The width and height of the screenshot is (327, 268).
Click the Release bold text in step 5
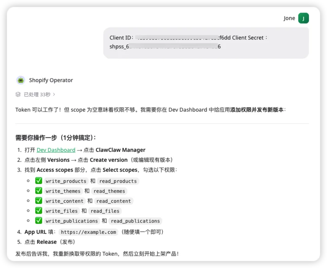[47, 242]
